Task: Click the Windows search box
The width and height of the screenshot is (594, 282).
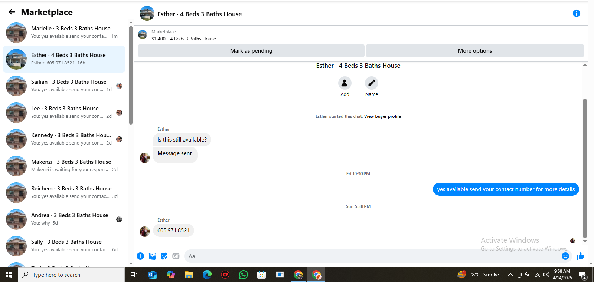Action: coord(71,275)
